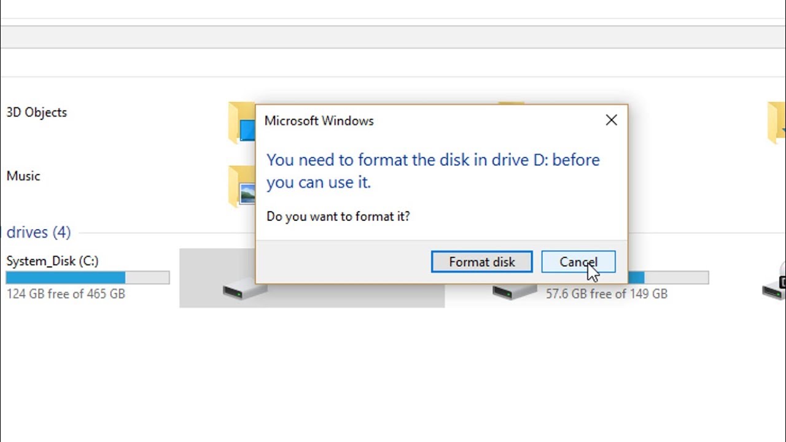Click usage bar of the 149 GB drive
786x442 pixels.
coord(668,278)
